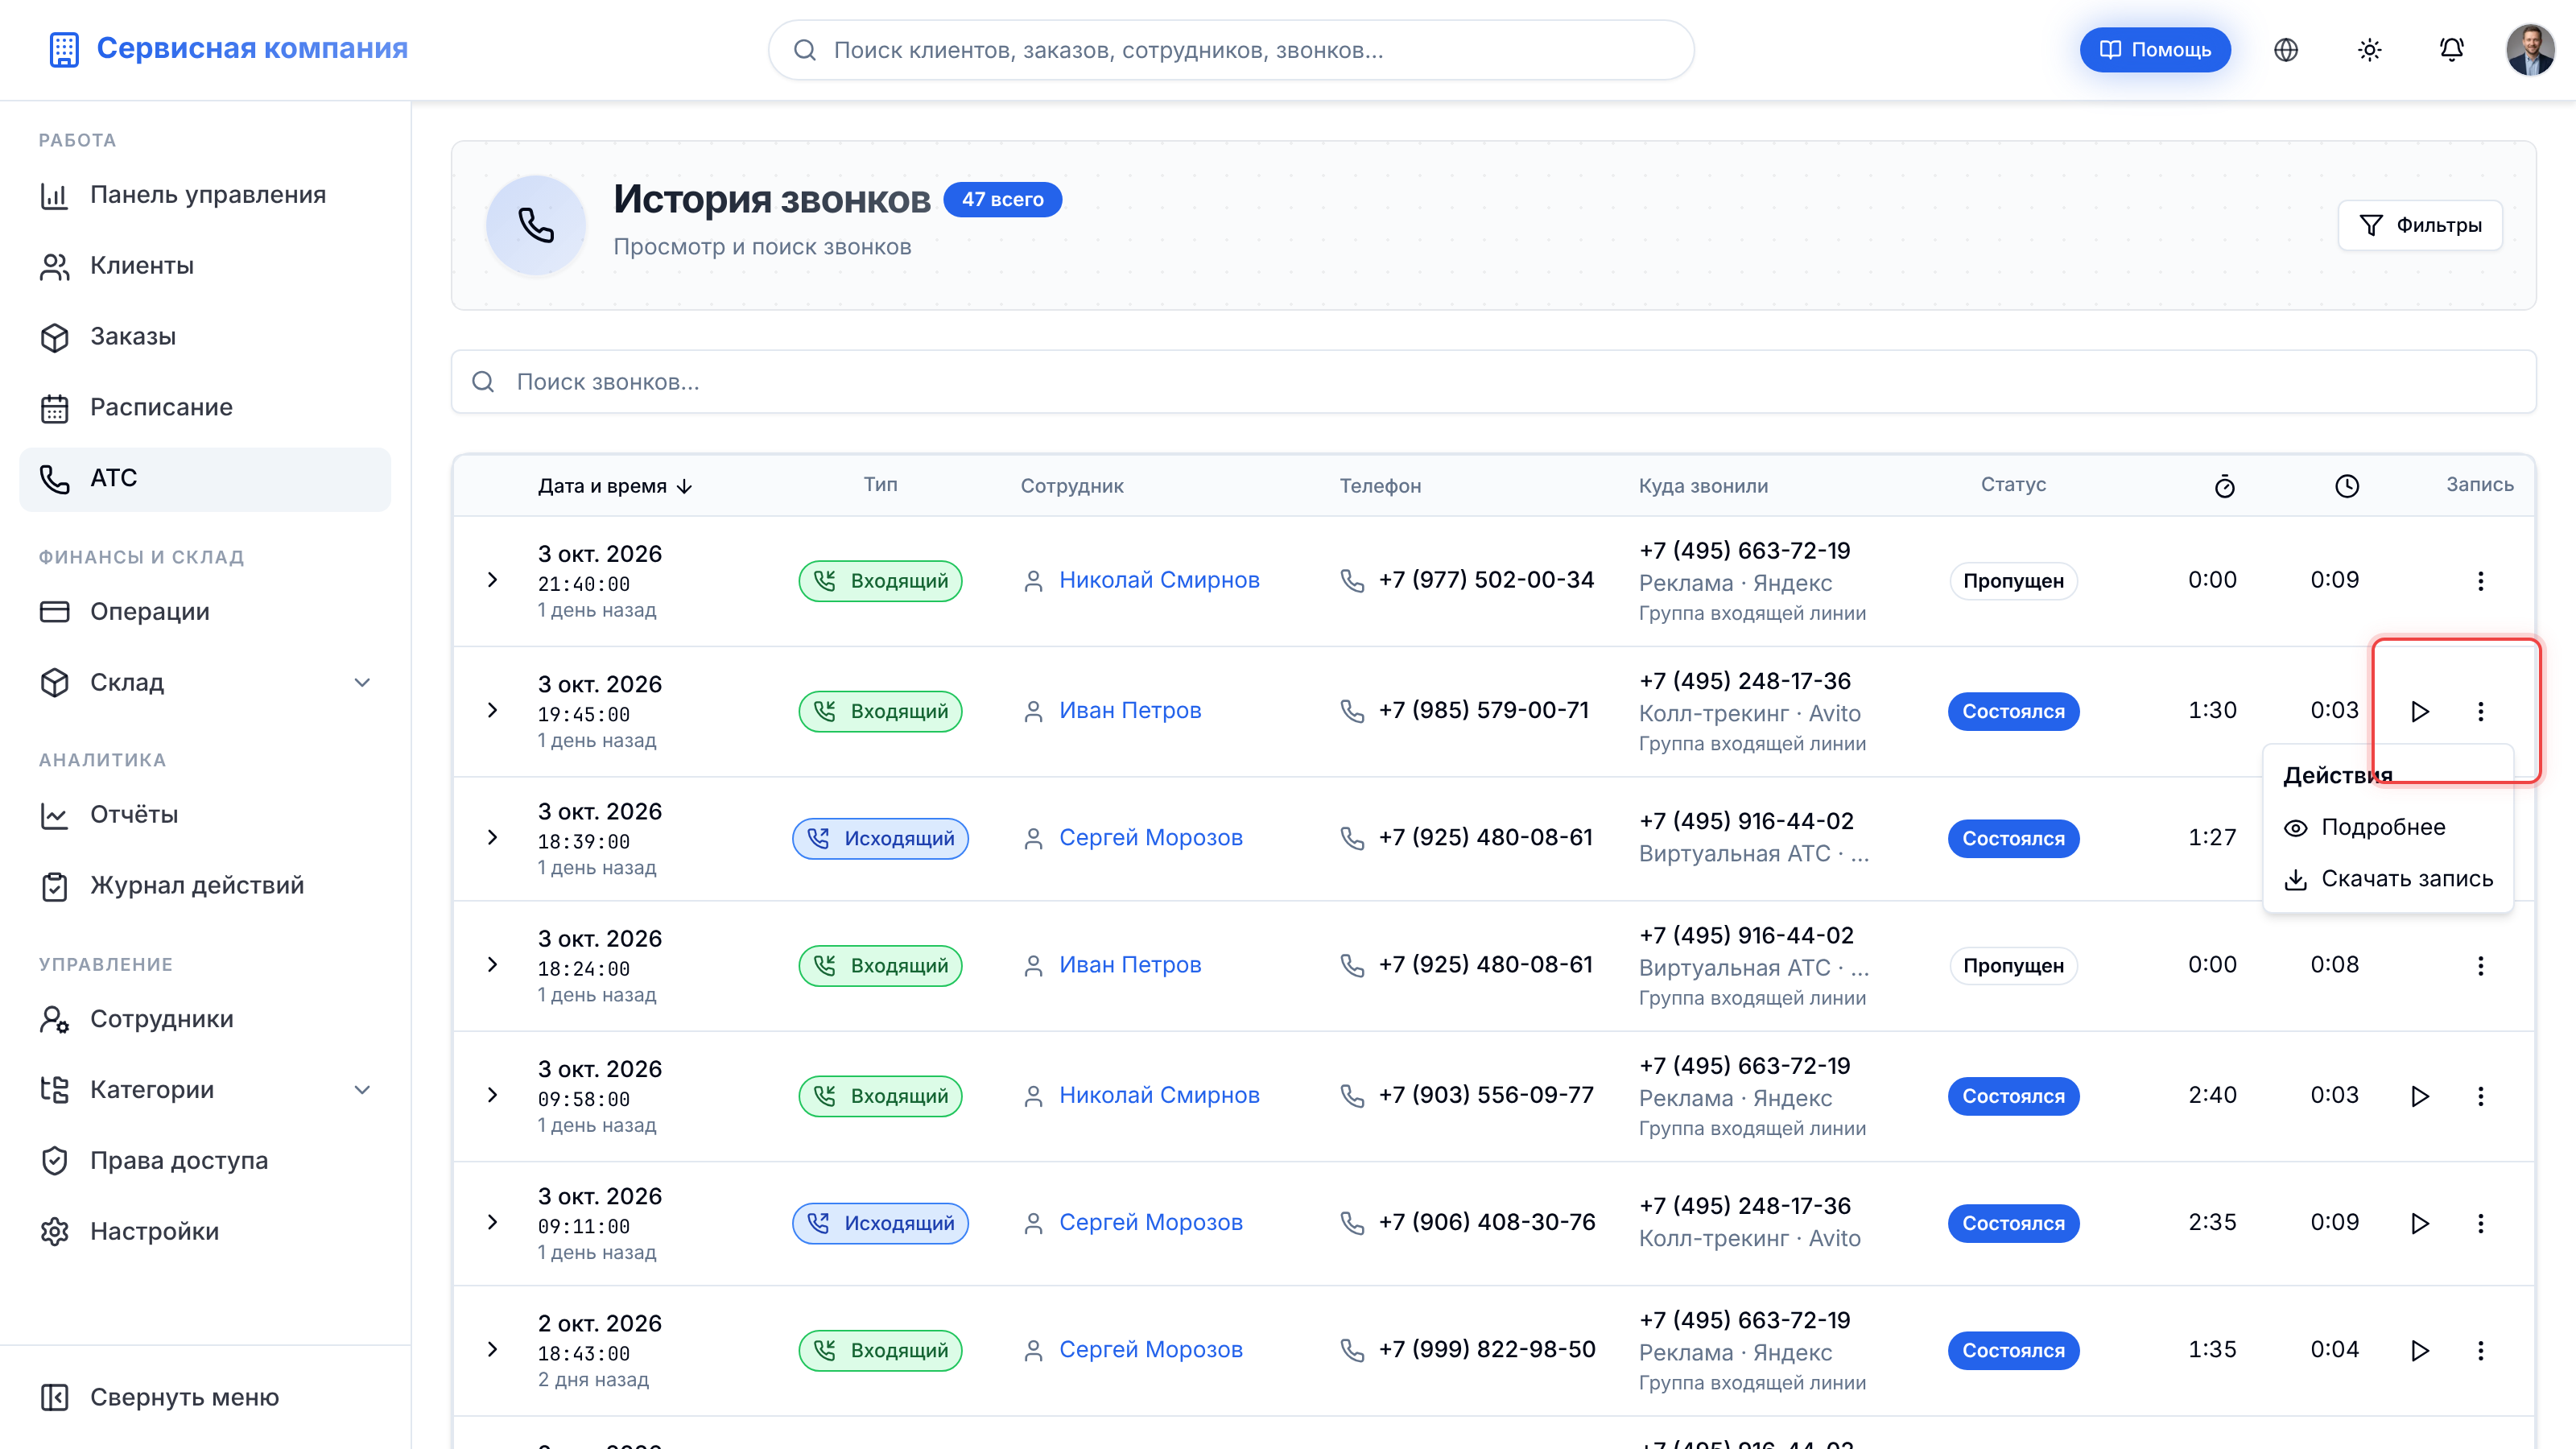Play recording for the 19:45:00 call
This screenshot has height=1449, width=2576.
2419,711
